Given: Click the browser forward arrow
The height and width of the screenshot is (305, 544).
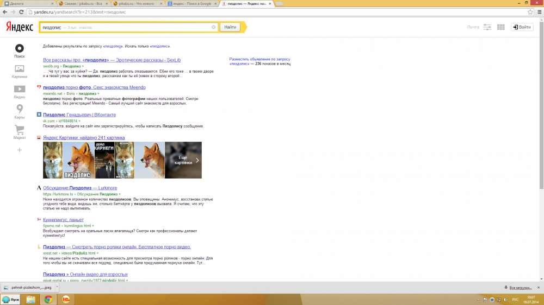Looking at the screenshot, I should (13, 12).
